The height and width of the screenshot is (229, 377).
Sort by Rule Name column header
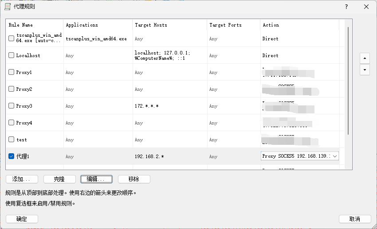point(35,25)
